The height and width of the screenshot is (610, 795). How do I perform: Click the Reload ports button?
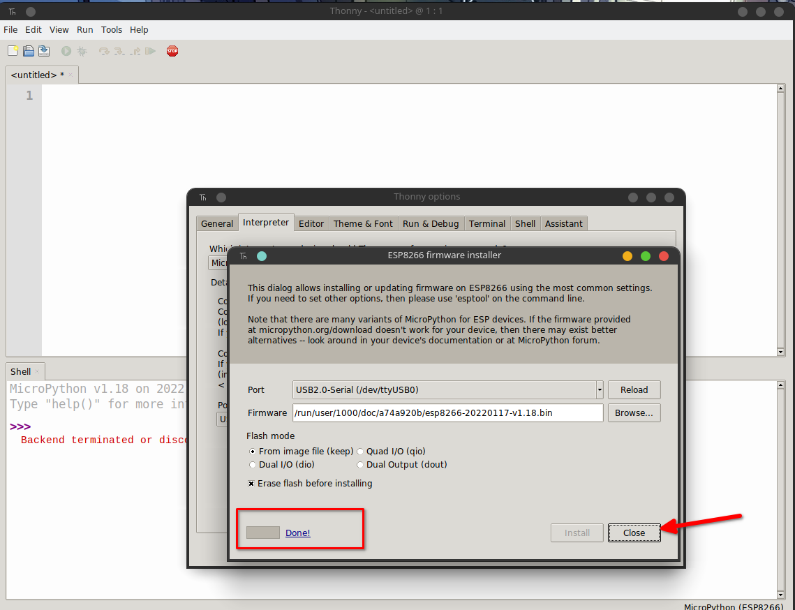point(634,390)
